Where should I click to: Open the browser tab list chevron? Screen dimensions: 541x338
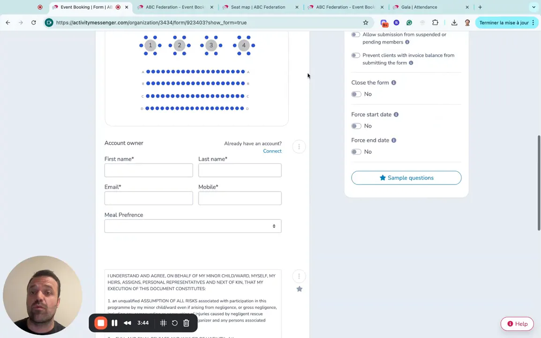pos(534,7)
